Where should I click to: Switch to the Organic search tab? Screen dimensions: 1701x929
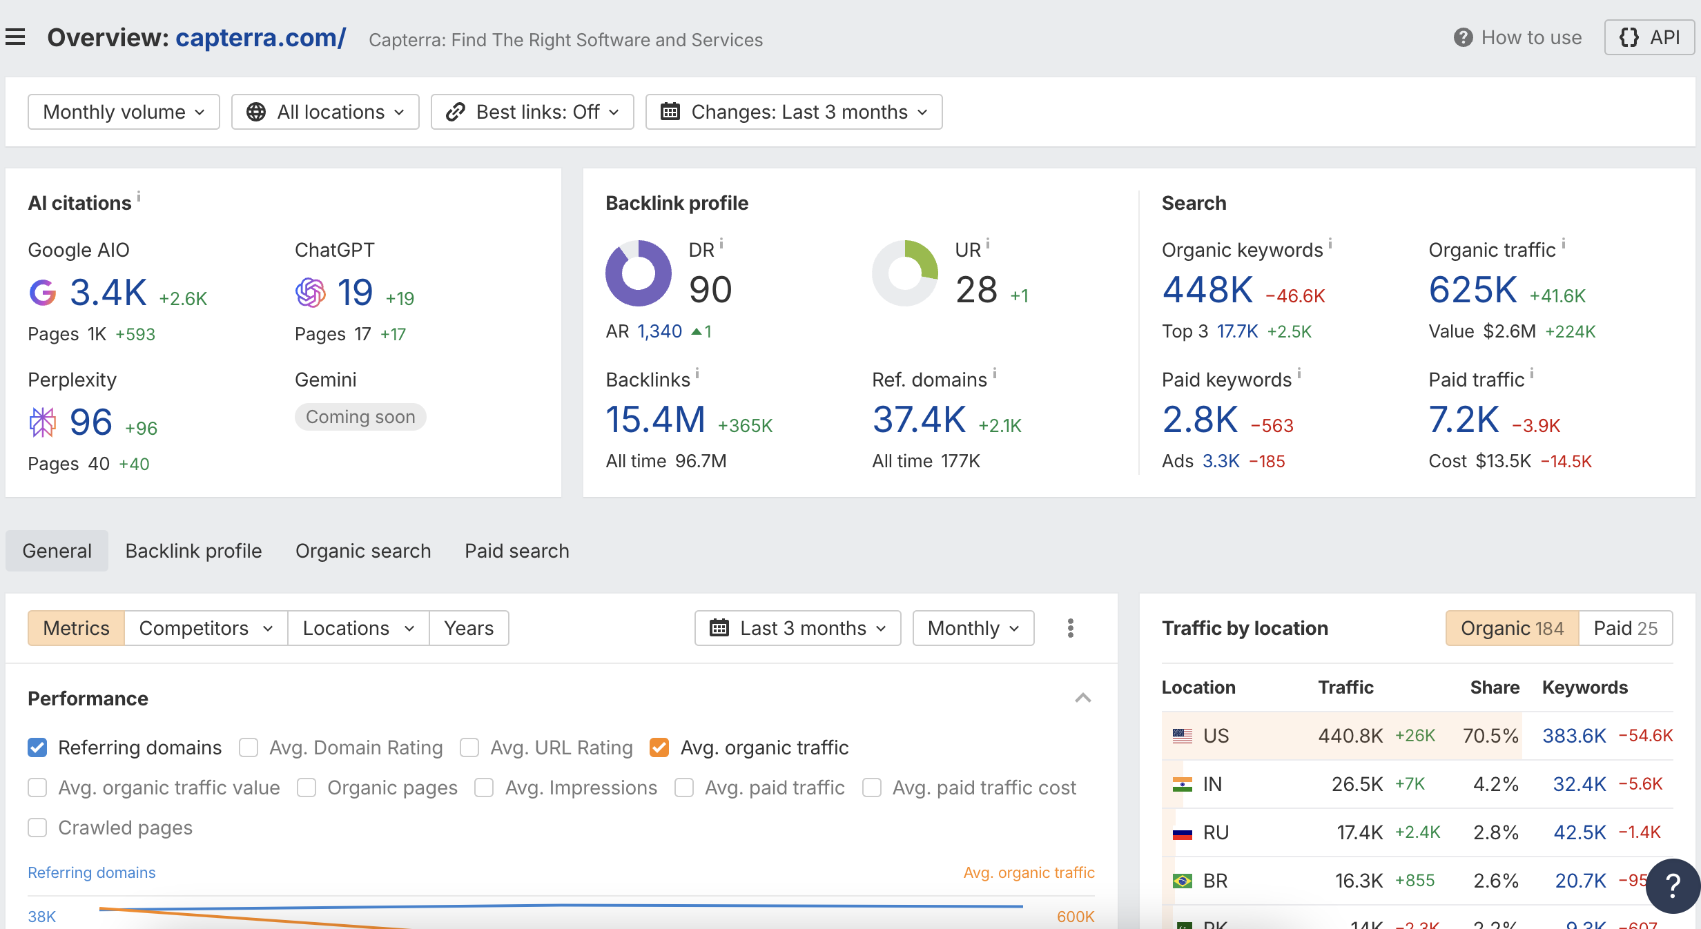363,551
